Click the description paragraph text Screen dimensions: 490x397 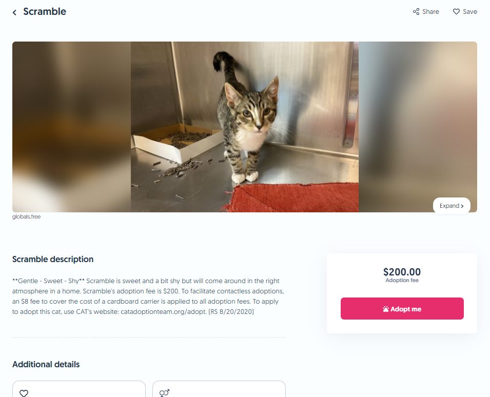click(x=148, y=296)
